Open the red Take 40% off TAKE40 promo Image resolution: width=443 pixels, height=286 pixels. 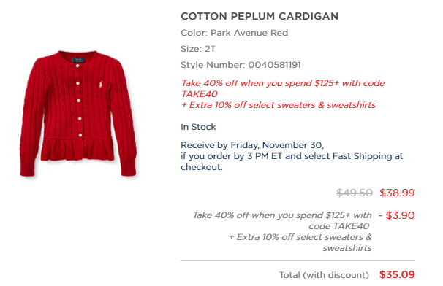[282, 88]
